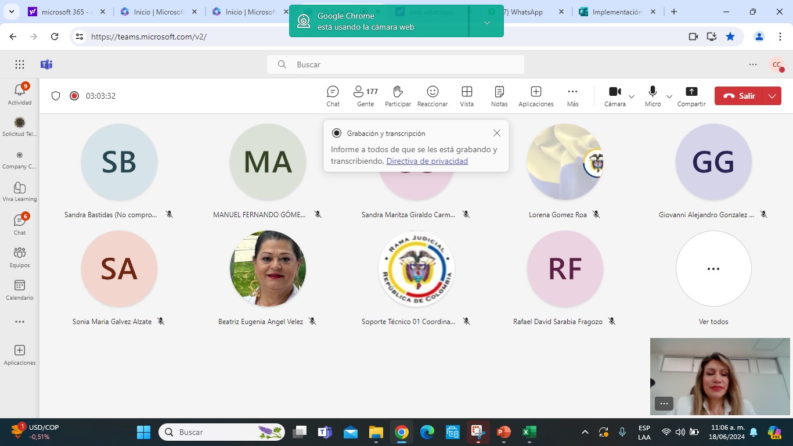Click the Teams Buscar search box

point(395,64)
